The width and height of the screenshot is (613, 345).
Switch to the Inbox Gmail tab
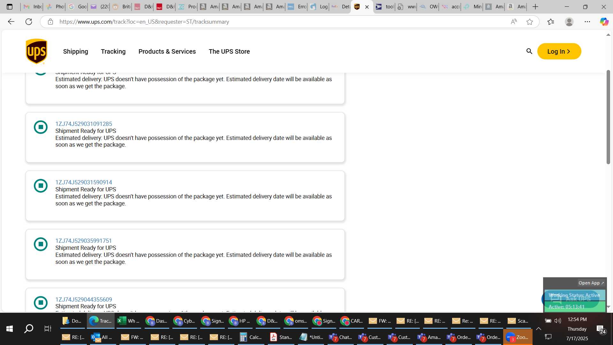(32, 7)
